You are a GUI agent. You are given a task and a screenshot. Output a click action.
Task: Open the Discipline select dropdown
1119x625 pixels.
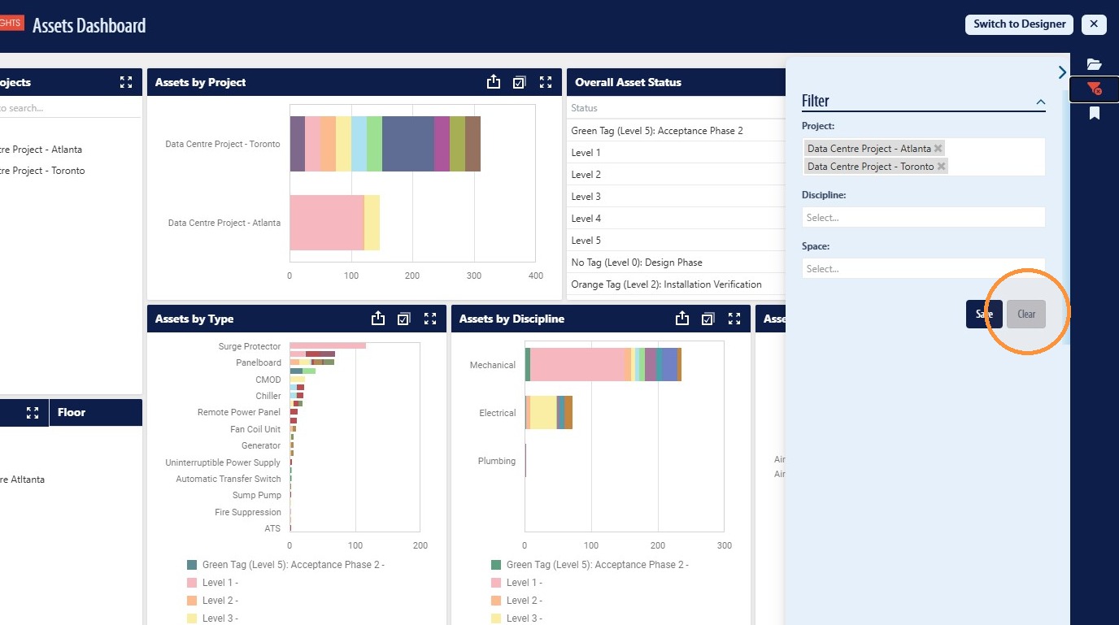pyautogui.click(x=923, y=217)
